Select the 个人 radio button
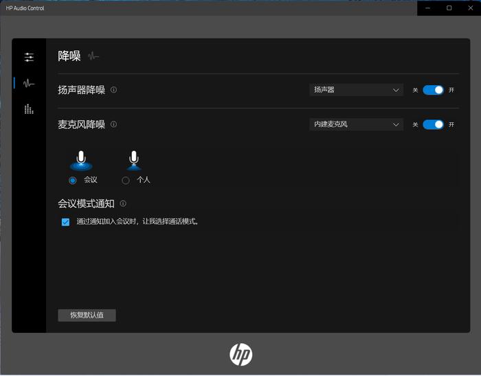This screenshot has height=376, width=481. pyautogui.click(x=126, y=180)
